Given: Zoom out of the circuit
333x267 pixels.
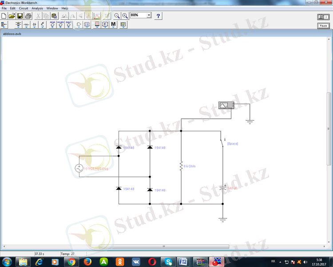Looking at the screenshot, I should 117,16.
